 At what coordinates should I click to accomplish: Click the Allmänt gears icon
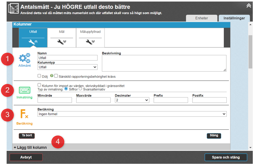[24, 58]
